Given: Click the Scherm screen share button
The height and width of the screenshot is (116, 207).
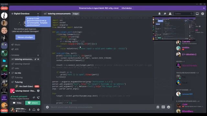Looking at the screenshot, I should click(33, 103).
